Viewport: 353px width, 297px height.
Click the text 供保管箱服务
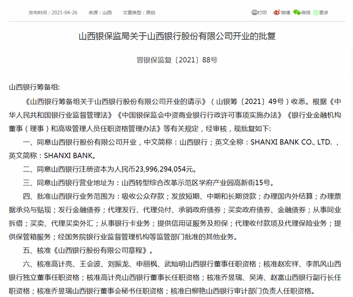[30, 237]
